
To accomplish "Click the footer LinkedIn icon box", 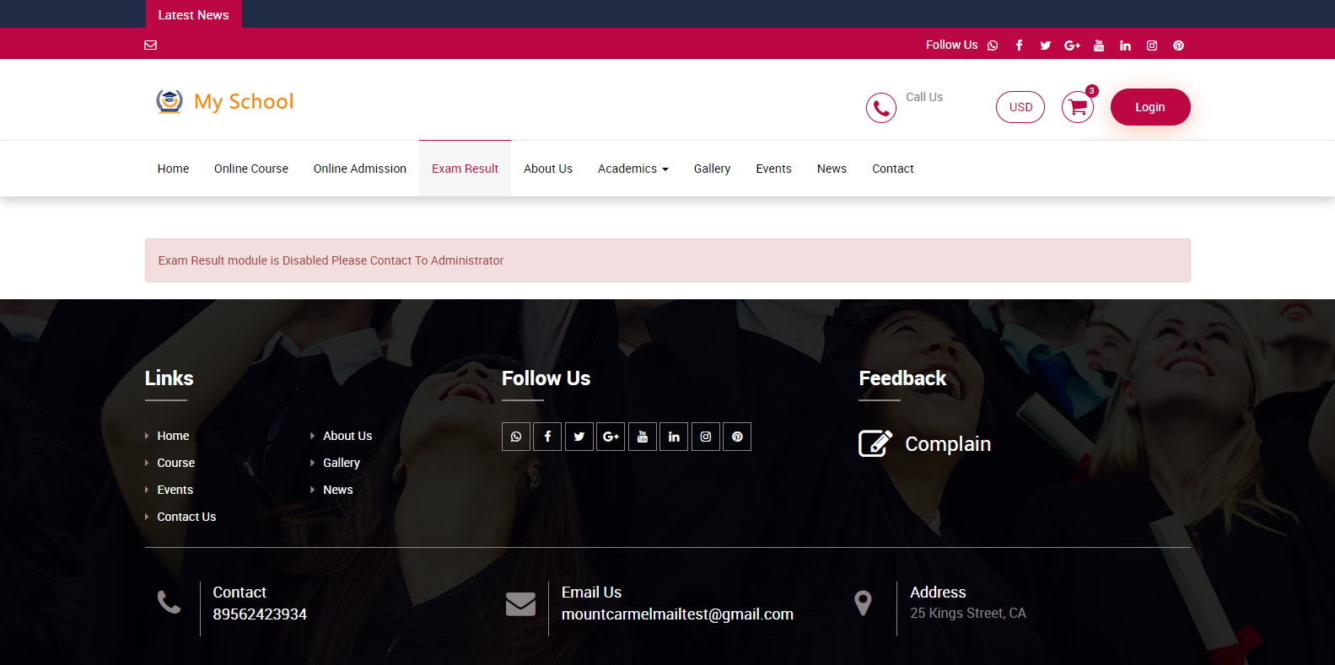I will coord(674,437).
